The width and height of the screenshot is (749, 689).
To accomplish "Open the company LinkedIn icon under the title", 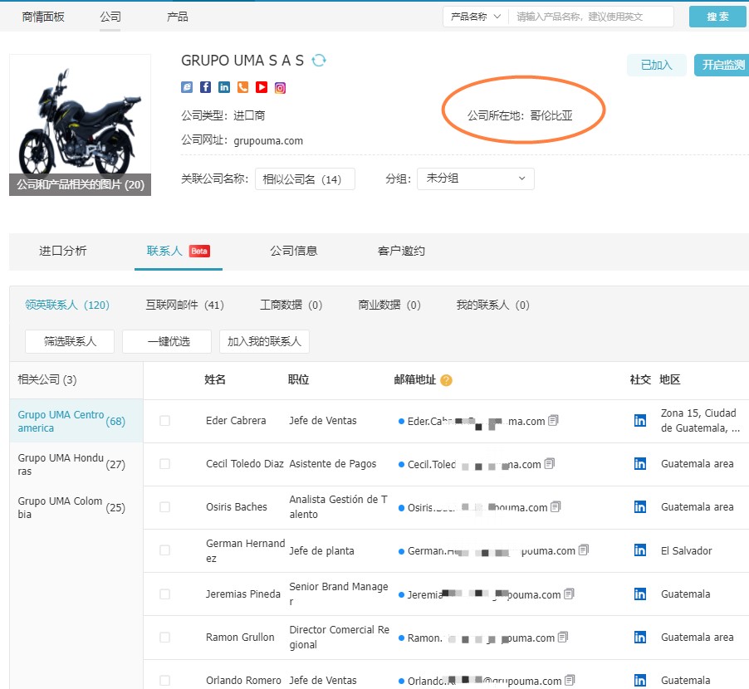I will click(224, 87).
